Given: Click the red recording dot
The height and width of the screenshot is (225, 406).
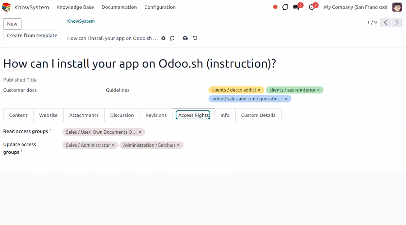Looking at the screenshot, I should (275, 7).
